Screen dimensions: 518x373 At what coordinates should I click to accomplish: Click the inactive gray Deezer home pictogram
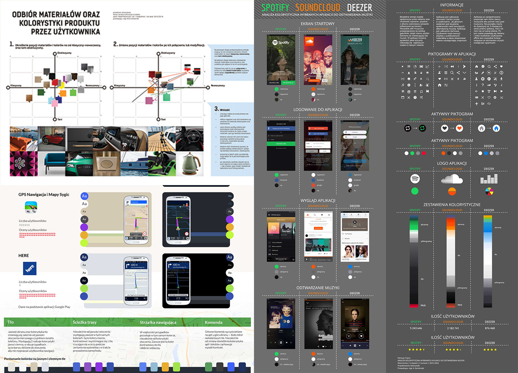click(481, 128)
